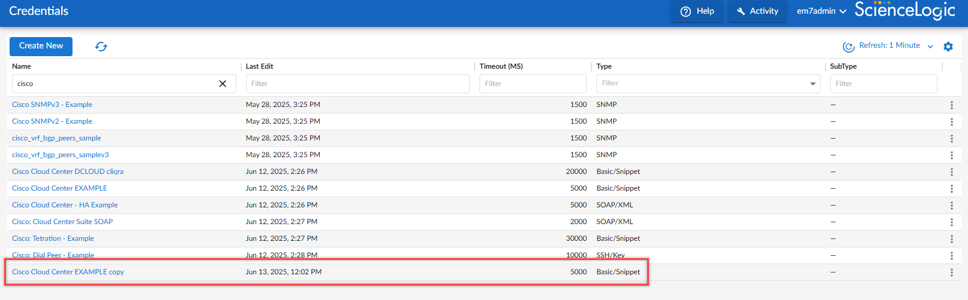Open Cisco: Cloud Center Suite SOAP credential

[x=62, y=222]
